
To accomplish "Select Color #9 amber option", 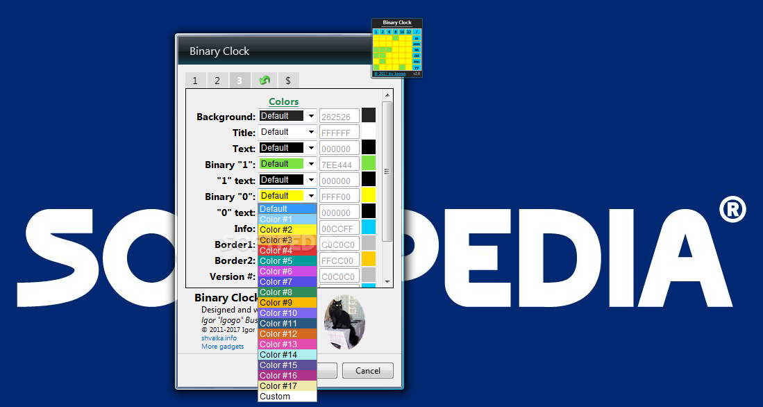I will tap(287, 303).
